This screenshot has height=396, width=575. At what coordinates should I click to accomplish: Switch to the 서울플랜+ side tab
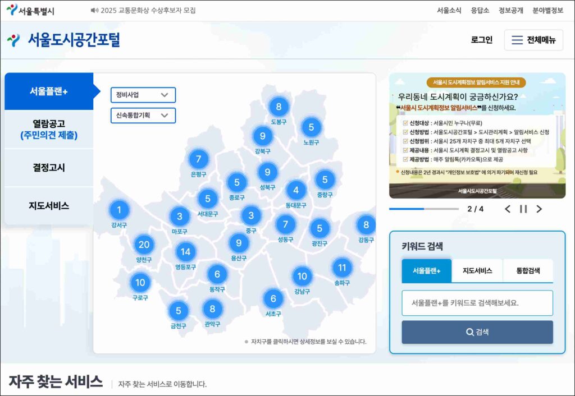49,91
